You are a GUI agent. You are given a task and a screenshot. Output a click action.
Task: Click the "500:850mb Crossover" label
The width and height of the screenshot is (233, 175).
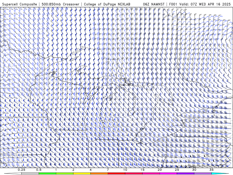coord(61,4)
